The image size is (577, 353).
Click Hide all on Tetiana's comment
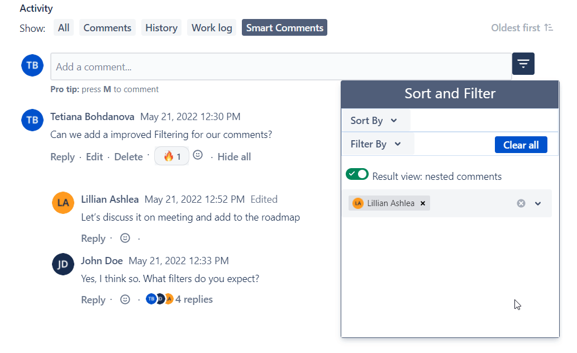click(234, 157)
